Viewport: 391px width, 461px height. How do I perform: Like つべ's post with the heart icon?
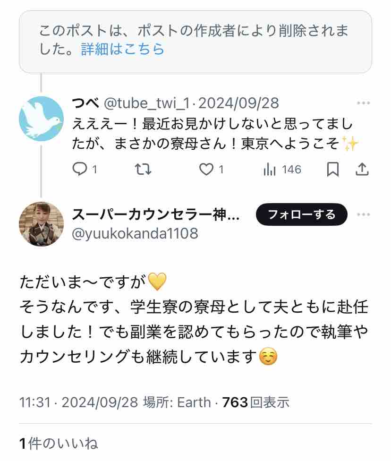[206, 170]
